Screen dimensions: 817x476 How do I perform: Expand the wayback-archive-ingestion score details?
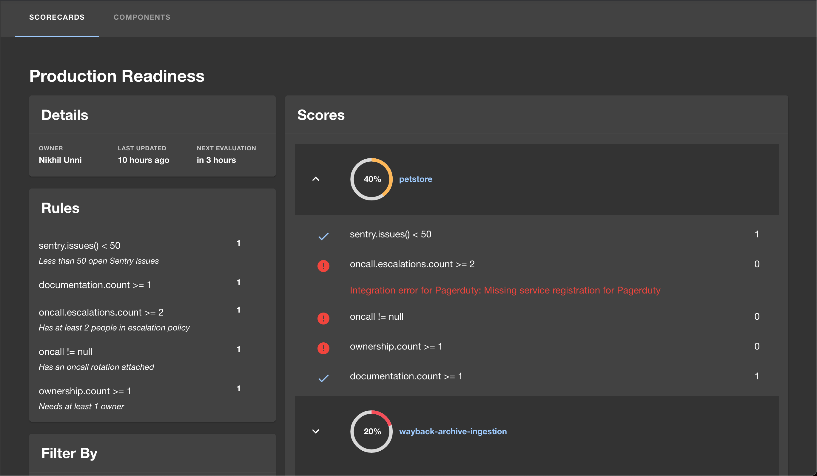pos(315,431)
